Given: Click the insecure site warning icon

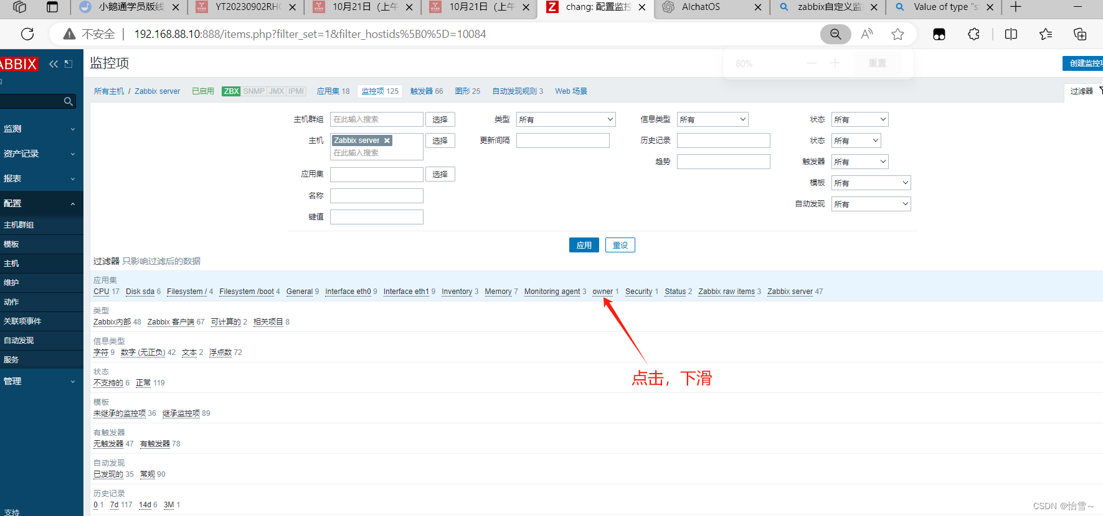Looking at the screenshot, I should pyautogui.click(x=70, y=34).
